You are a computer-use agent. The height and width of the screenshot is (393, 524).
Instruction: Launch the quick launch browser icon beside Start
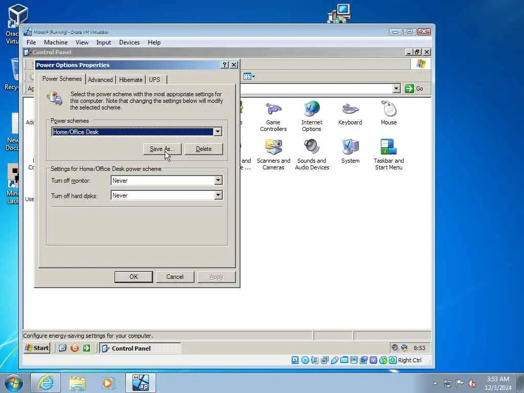click(x=62, y=348)
